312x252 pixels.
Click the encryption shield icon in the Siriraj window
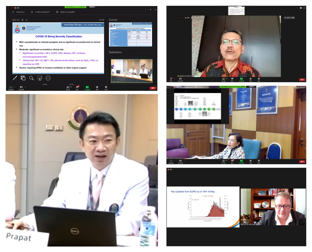click(x=12, y=8)
